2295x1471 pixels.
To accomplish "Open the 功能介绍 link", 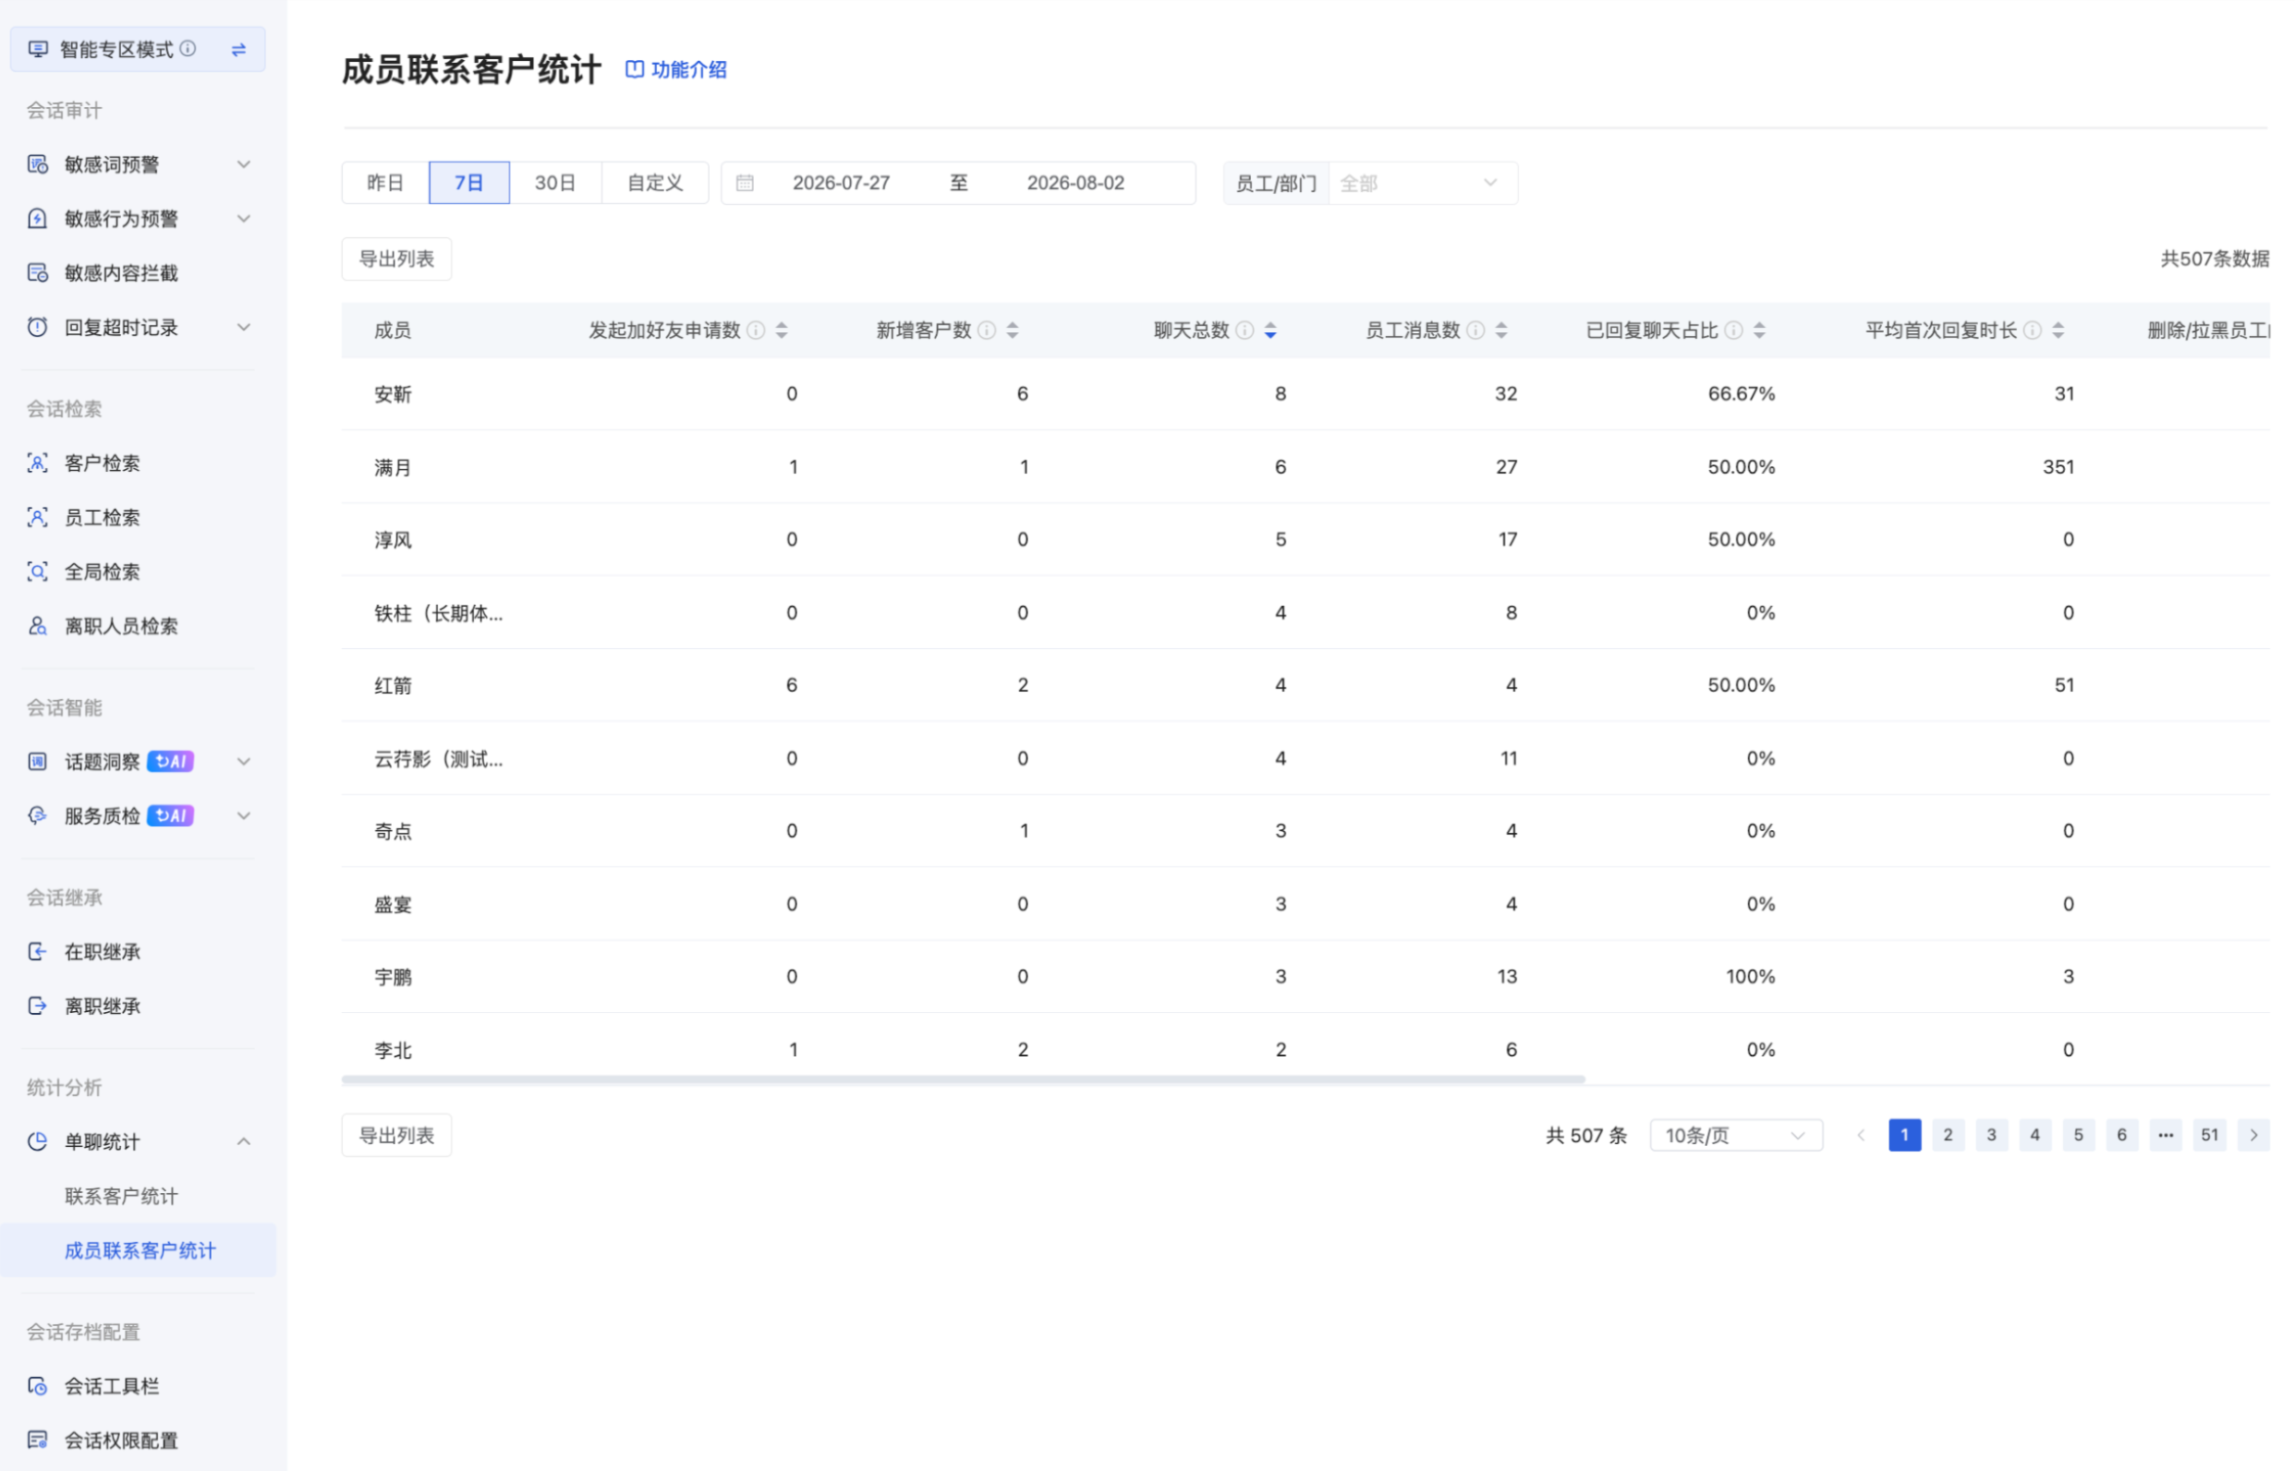I will [676, 70].
